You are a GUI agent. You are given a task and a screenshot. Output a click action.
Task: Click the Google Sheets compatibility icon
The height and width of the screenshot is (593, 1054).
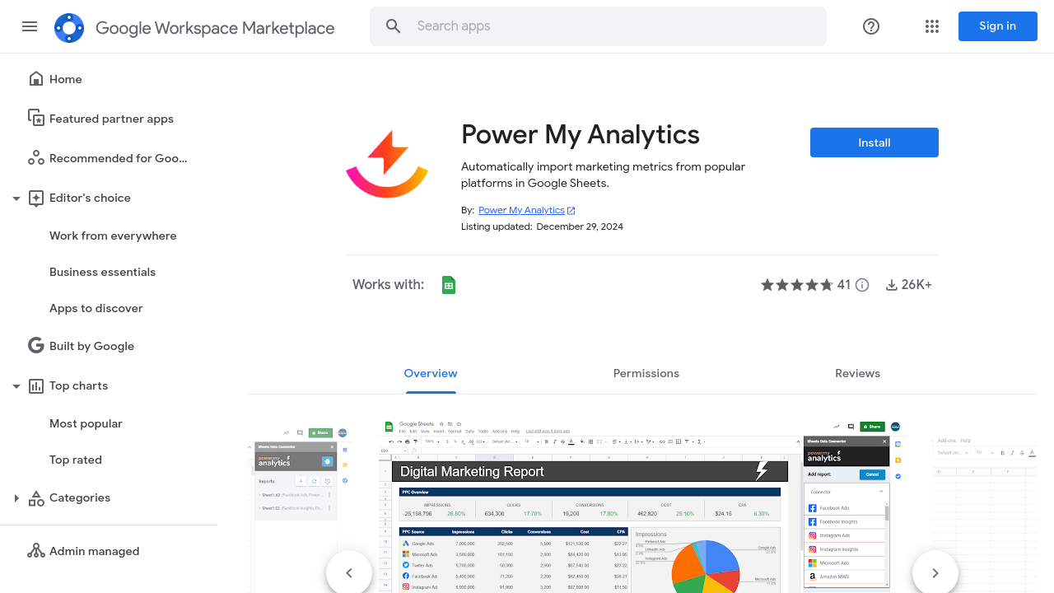[x=449, y=285]
